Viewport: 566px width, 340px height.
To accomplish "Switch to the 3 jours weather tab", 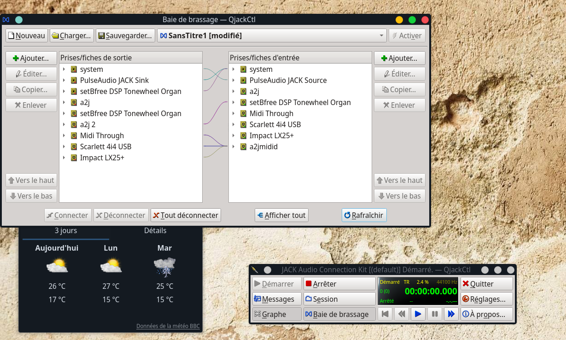I will (x=66, y=230).
